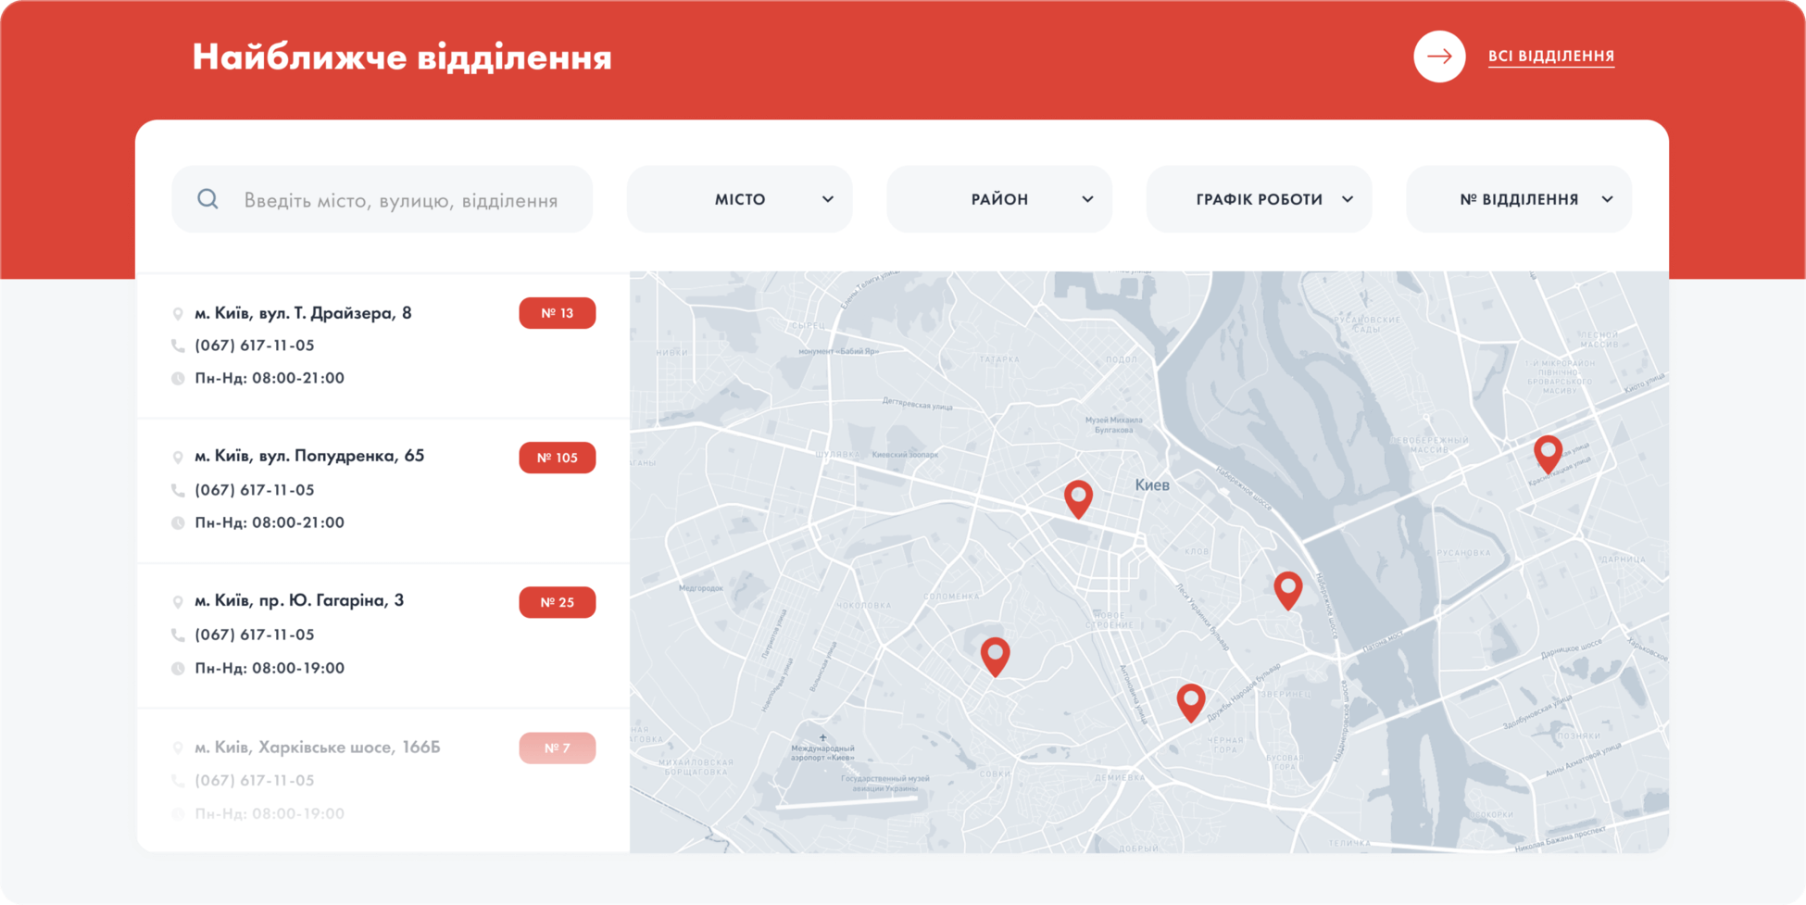The image size is (1806, 905).
Task: Select the map pin east of the river
Action: 1548,452
